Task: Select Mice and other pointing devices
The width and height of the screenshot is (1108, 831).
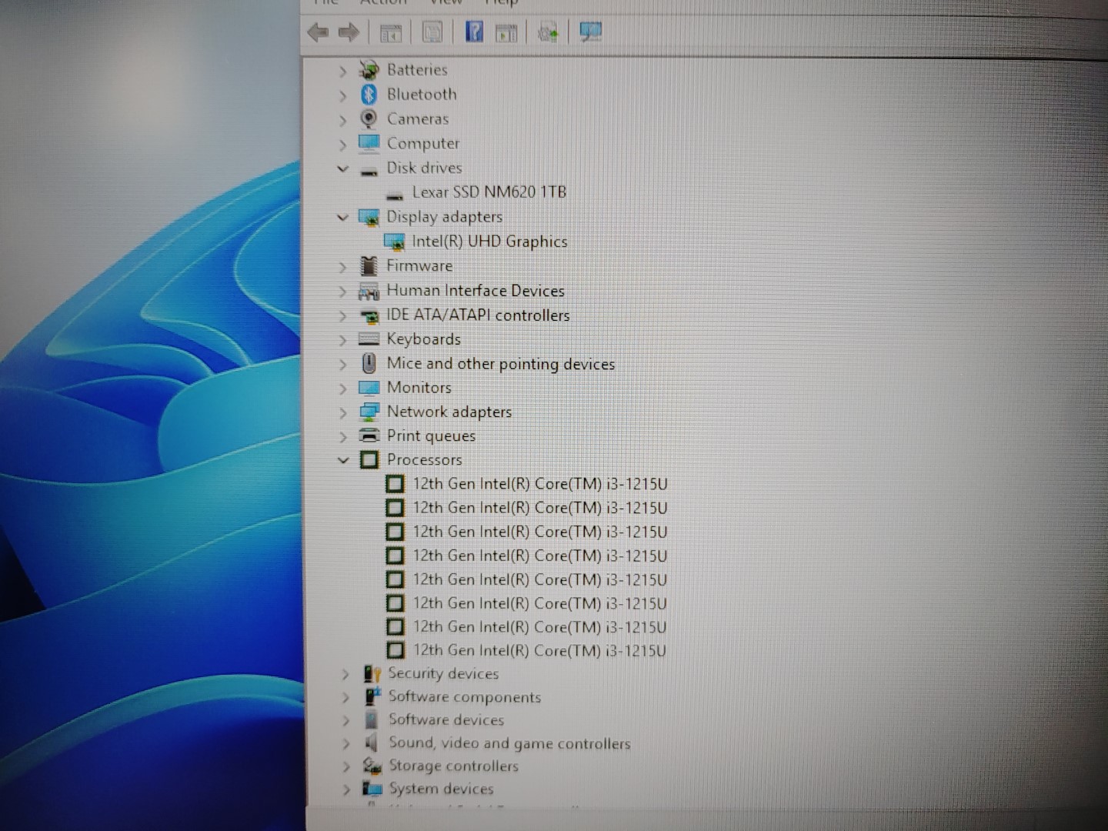Action: pos(500,364)
